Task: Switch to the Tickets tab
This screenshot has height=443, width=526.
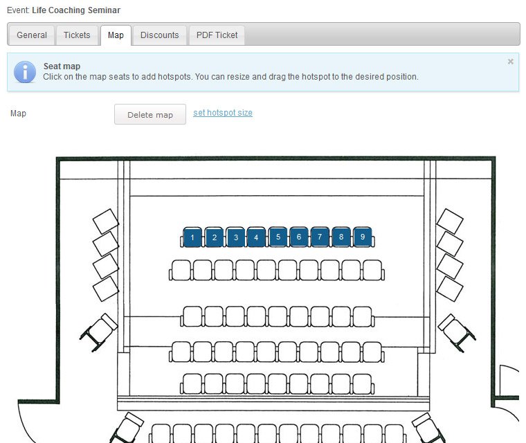Action: (x=77, y=35)
